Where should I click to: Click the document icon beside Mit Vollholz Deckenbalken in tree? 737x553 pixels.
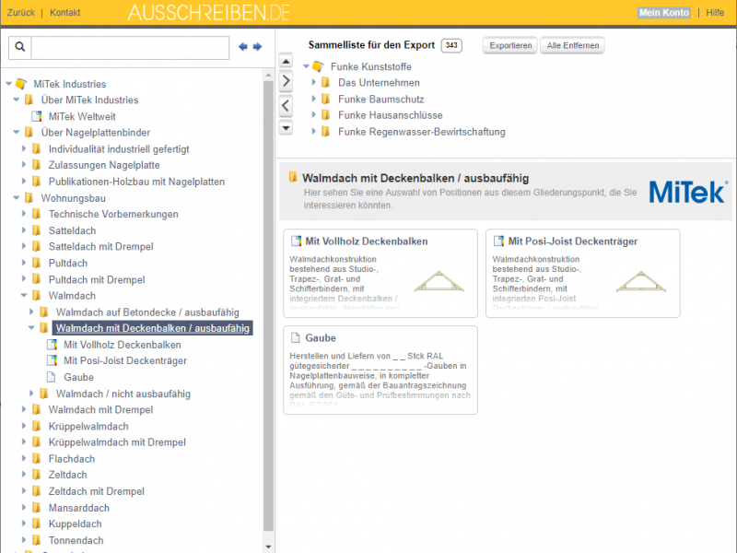[52, 345]
